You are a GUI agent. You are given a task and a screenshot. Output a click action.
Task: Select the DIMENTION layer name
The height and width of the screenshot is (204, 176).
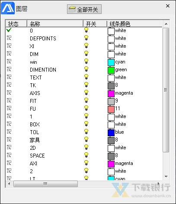click(43, 69)
